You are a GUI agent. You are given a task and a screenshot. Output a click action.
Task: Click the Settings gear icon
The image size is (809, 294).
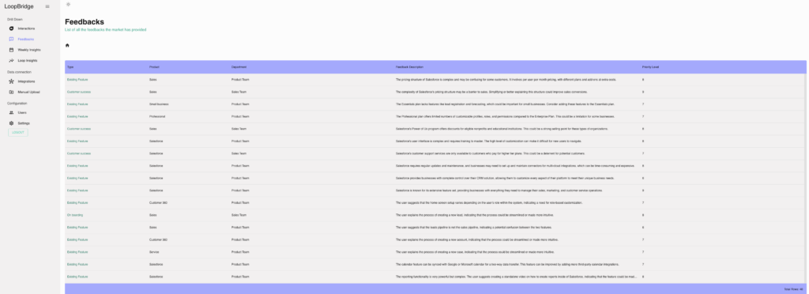[x=11, y=123]
